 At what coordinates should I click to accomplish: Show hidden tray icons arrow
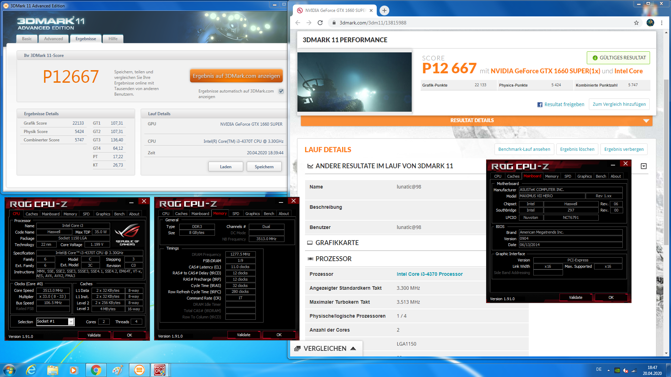[x=608, y=370]
